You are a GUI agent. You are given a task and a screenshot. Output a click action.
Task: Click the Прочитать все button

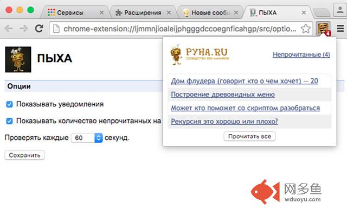[x=249, y=137]
